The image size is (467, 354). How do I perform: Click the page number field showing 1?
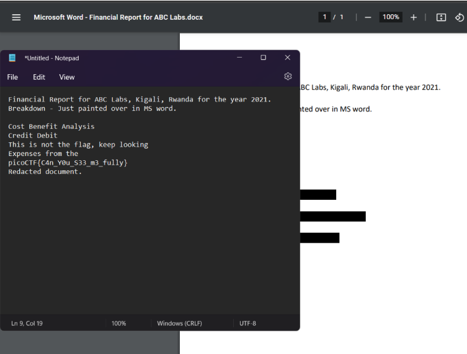coord(326,17)
